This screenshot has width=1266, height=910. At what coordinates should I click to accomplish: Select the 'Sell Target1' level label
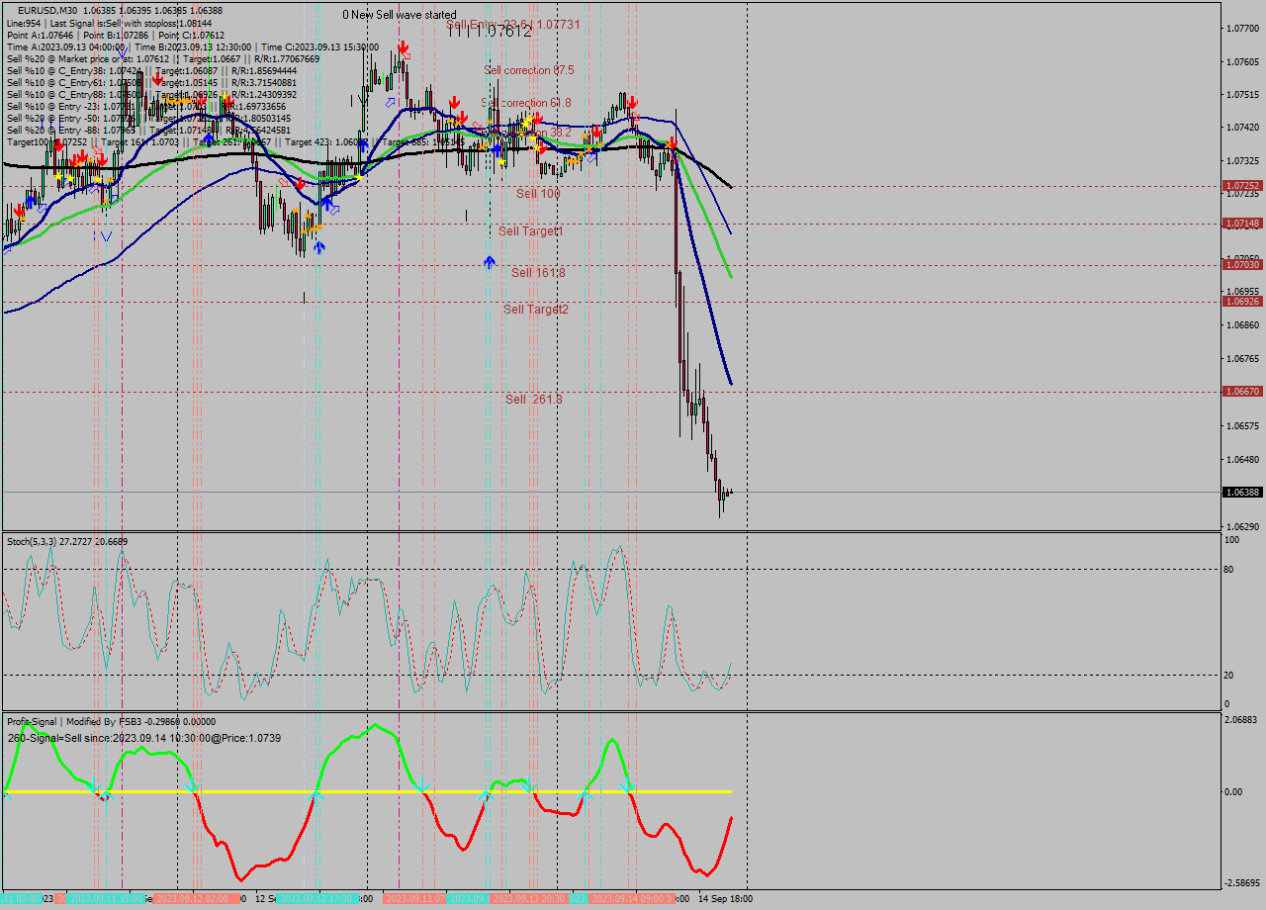530,231
